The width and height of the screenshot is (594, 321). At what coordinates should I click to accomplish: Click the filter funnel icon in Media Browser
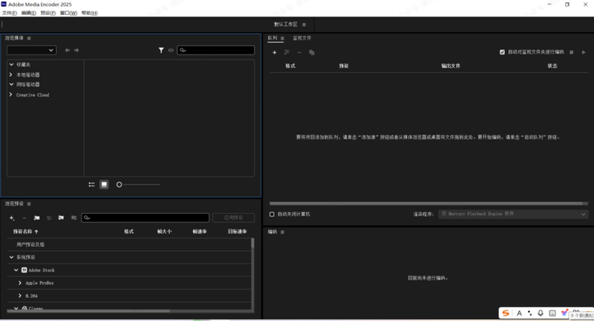pos(161,50)
